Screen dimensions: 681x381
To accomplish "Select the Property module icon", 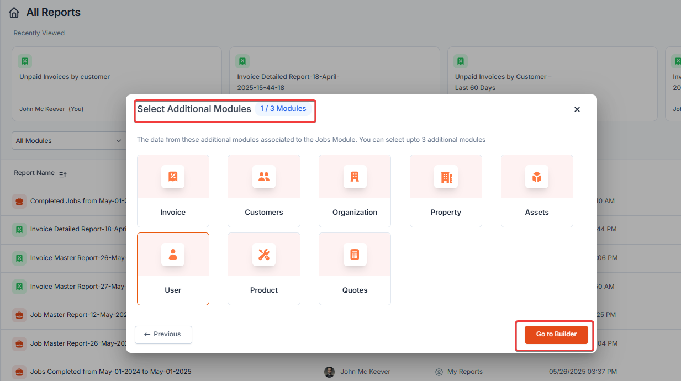I will point(446,177).
